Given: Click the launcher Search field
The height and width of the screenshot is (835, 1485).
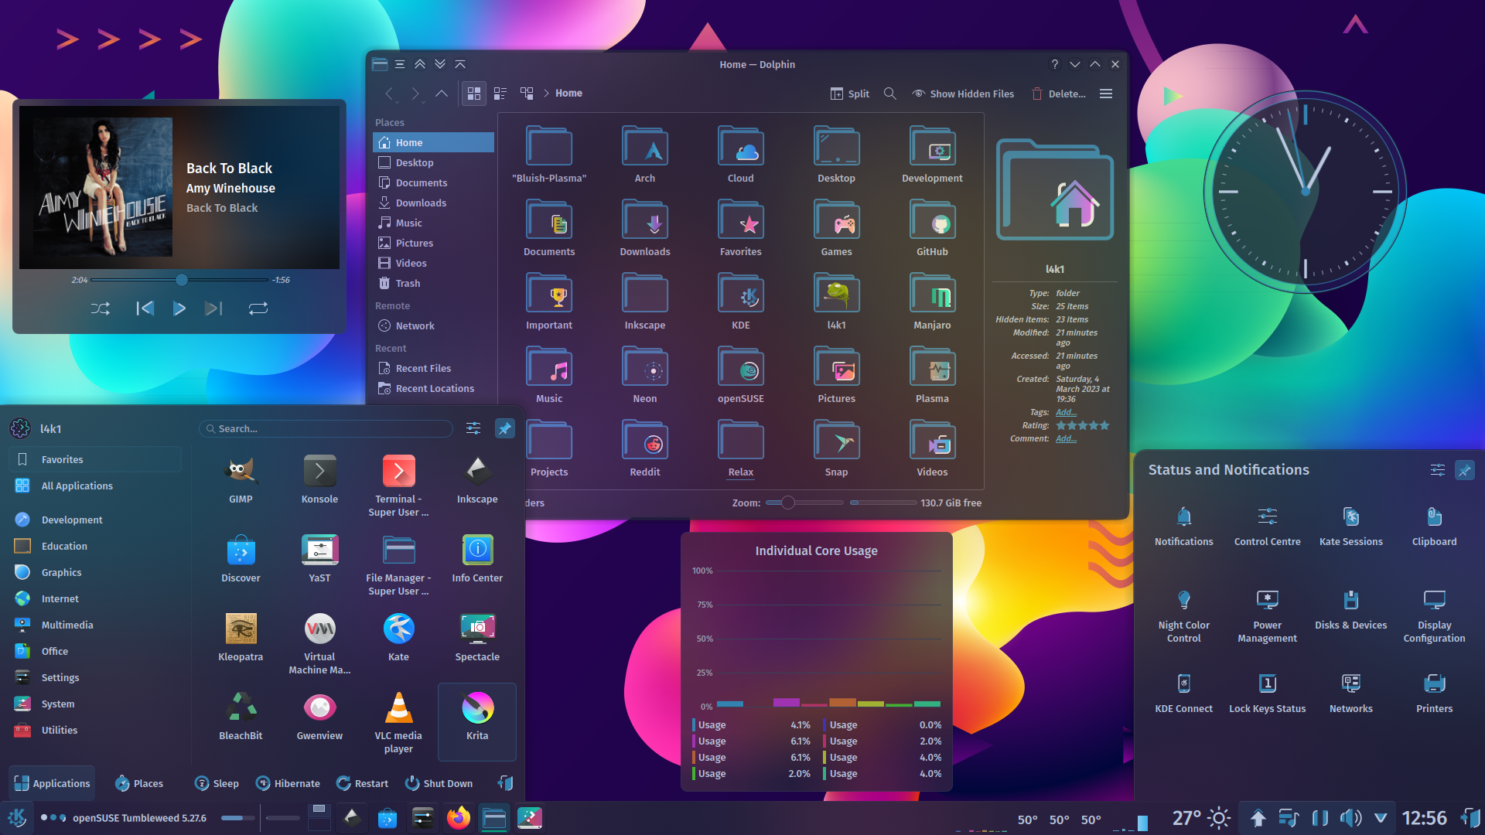Looking at the screenshot, I should [326, 428].
